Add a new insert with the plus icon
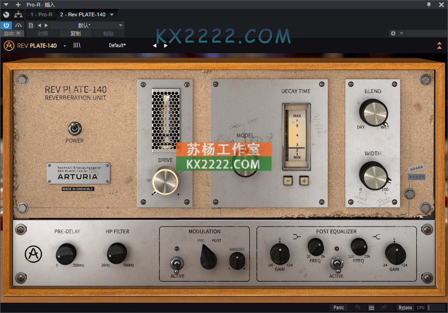Image resolution: width=448 pixels, height=313 pixels. tap(18, 5)
